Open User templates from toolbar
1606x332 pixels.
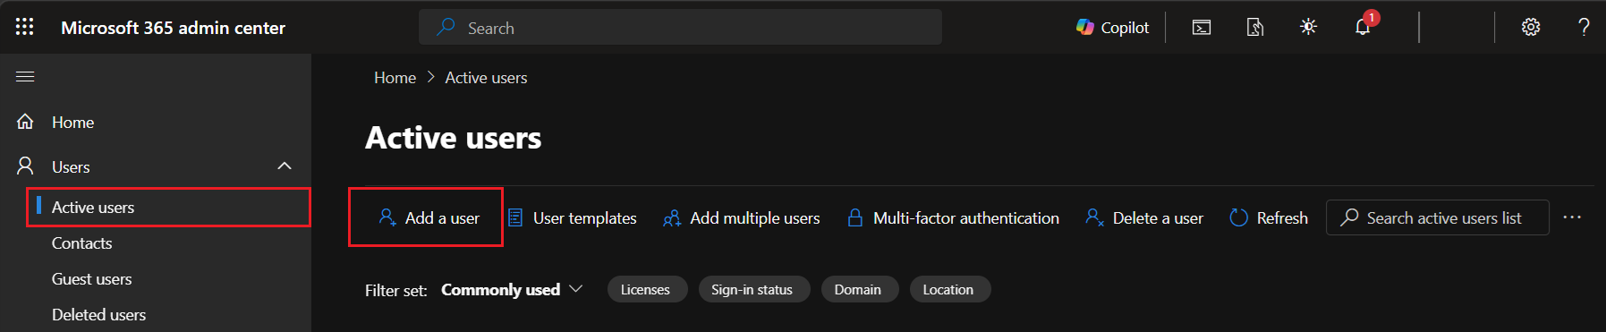click(573, 217)
